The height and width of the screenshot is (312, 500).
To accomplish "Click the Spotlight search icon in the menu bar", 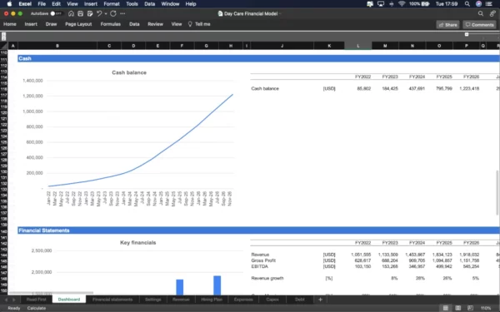I will point(467,4).
